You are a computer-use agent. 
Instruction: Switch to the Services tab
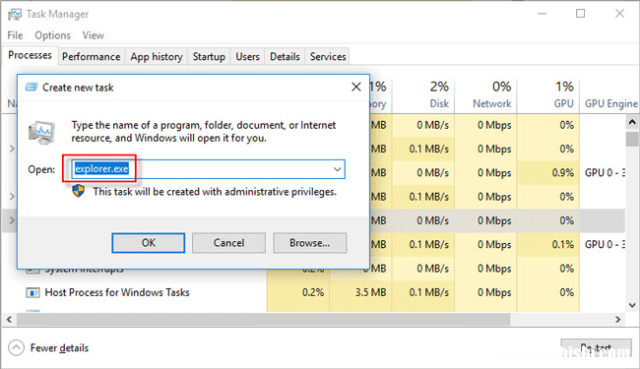328,57
